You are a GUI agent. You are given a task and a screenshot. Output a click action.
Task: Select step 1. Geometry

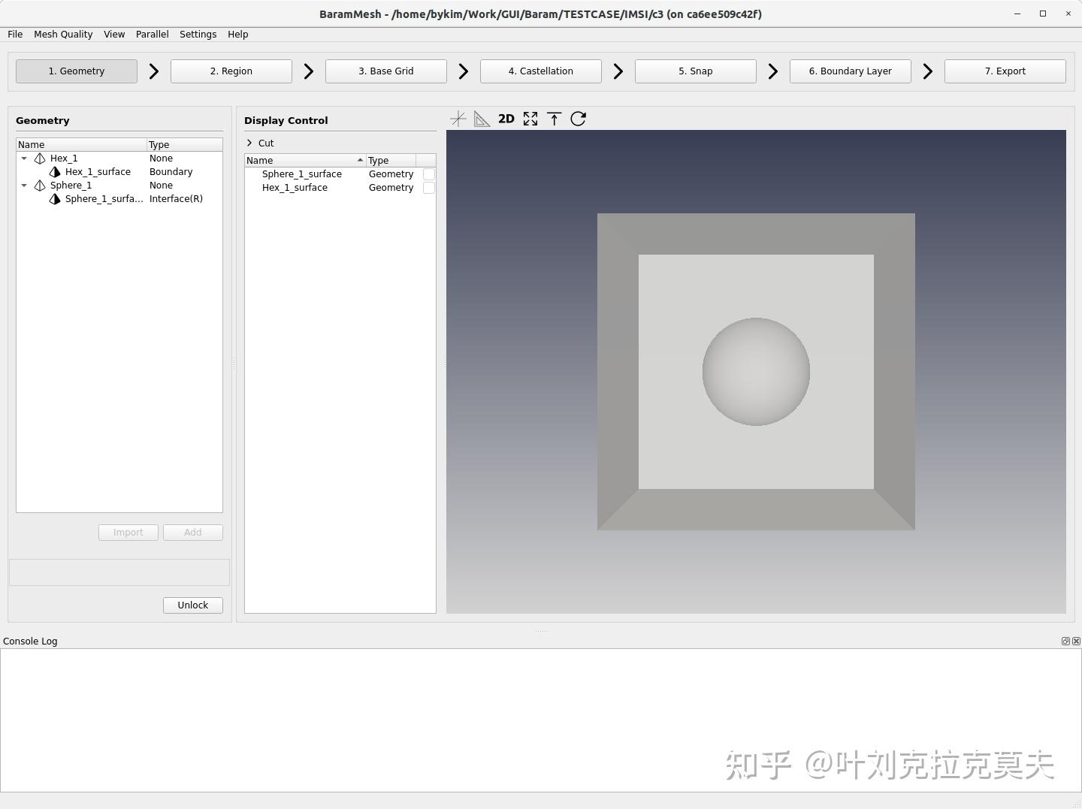click(x=77, y=71)
